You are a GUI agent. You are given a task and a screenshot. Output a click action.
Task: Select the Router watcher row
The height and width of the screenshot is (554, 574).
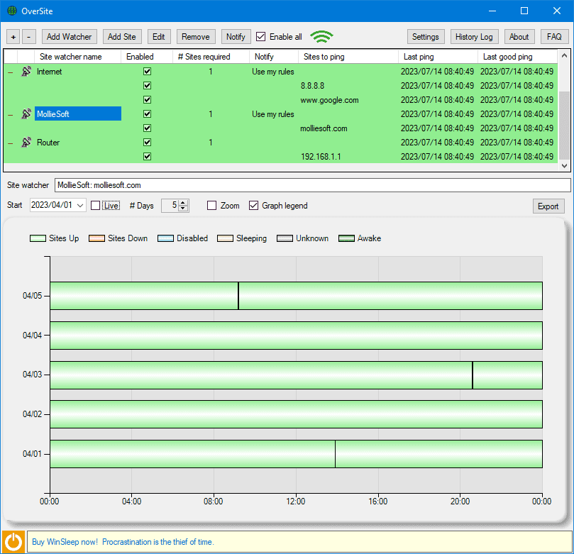tap(280, 142)
